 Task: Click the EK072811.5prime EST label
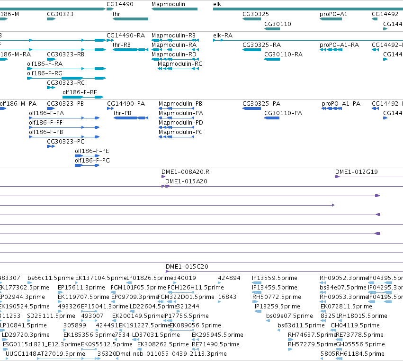click(346, 307)
